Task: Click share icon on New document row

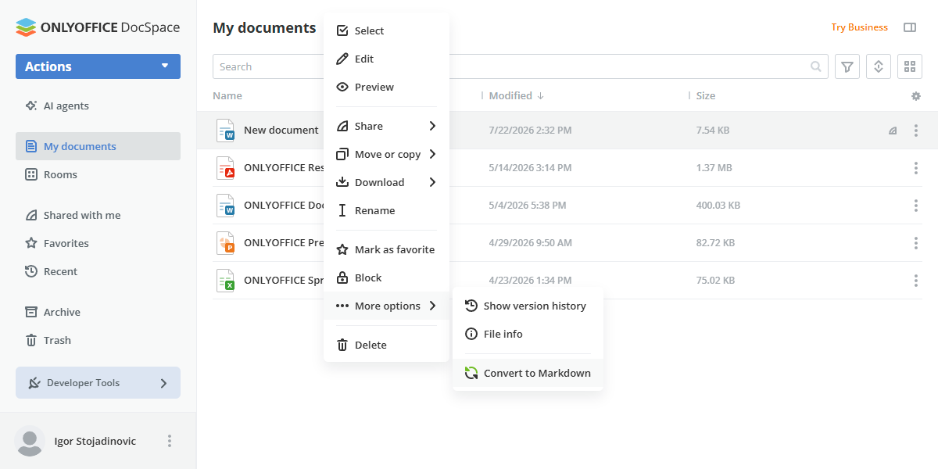Action: pos(893,131)
